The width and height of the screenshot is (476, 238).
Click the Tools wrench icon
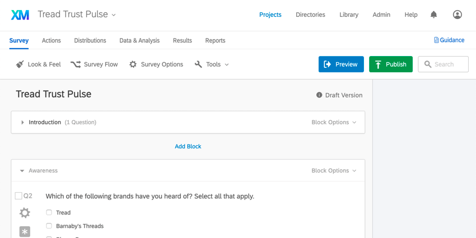[198, 64]
